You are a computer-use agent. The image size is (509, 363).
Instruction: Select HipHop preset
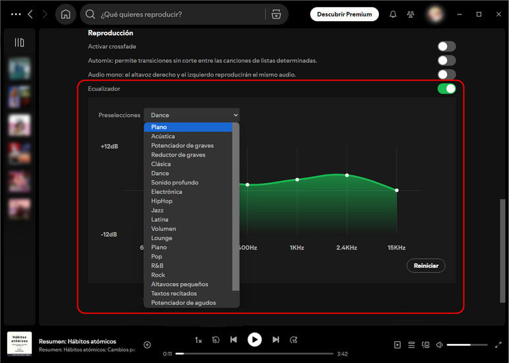188,201
